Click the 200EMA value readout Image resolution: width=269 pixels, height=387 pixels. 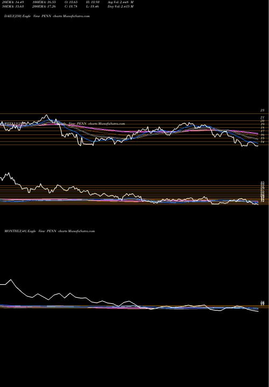pos(43,6)
